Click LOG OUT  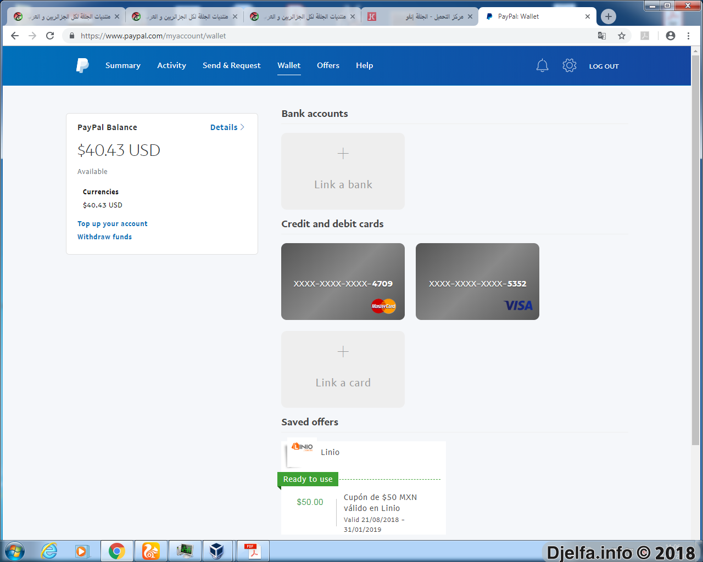point(604,66)
